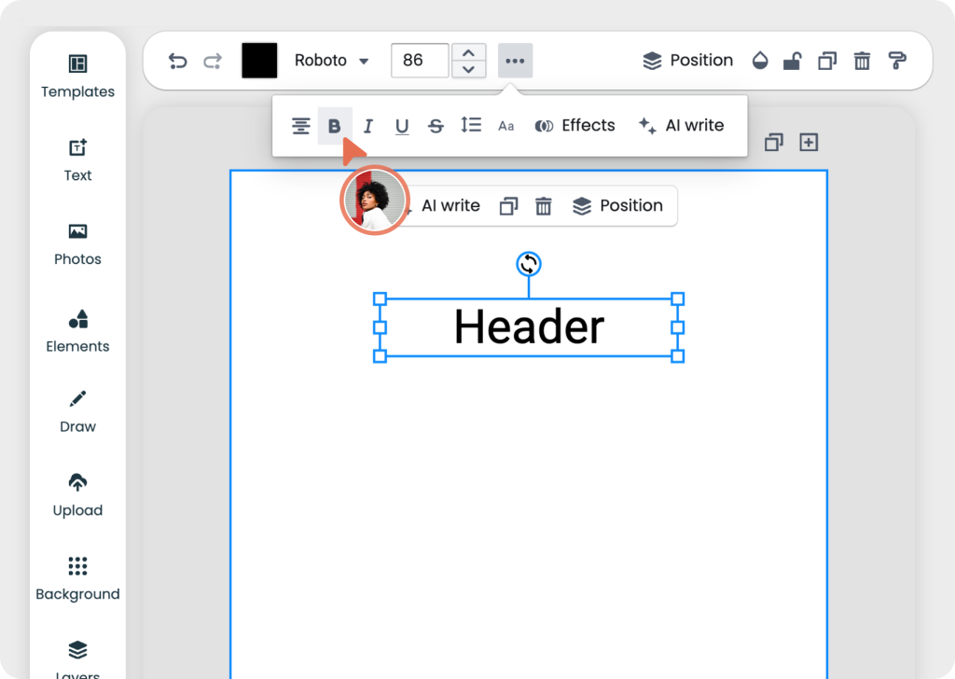Open the Templates panel in sidebar
955x679 pixels.
click(x=77, y=76)
